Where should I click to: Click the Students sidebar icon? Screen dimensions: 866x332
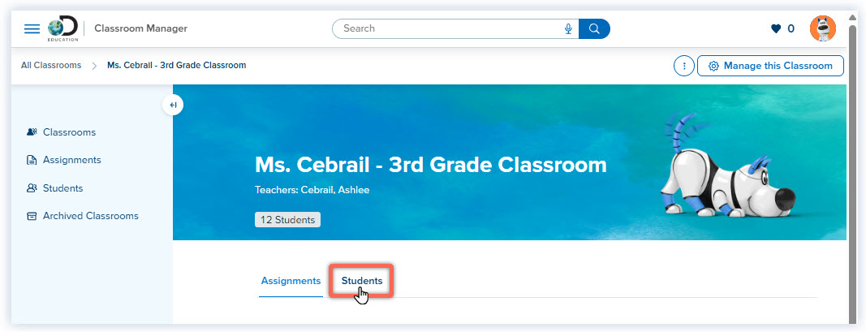(32, 188)
